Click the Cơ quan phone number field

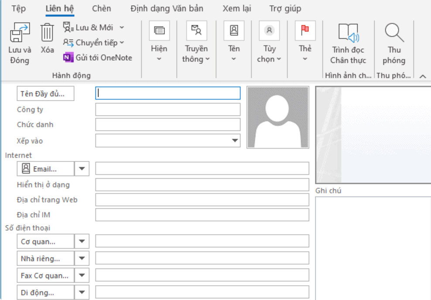[x=202, y=241]
